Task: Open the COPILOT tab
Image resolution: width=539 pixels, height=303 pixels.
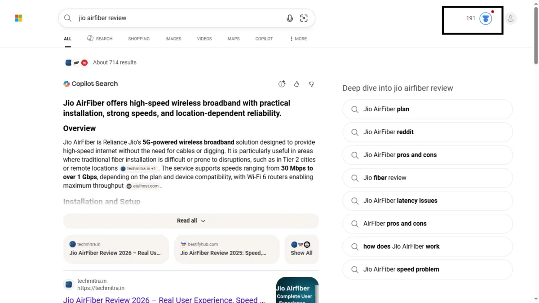Action: pos(264,39)
